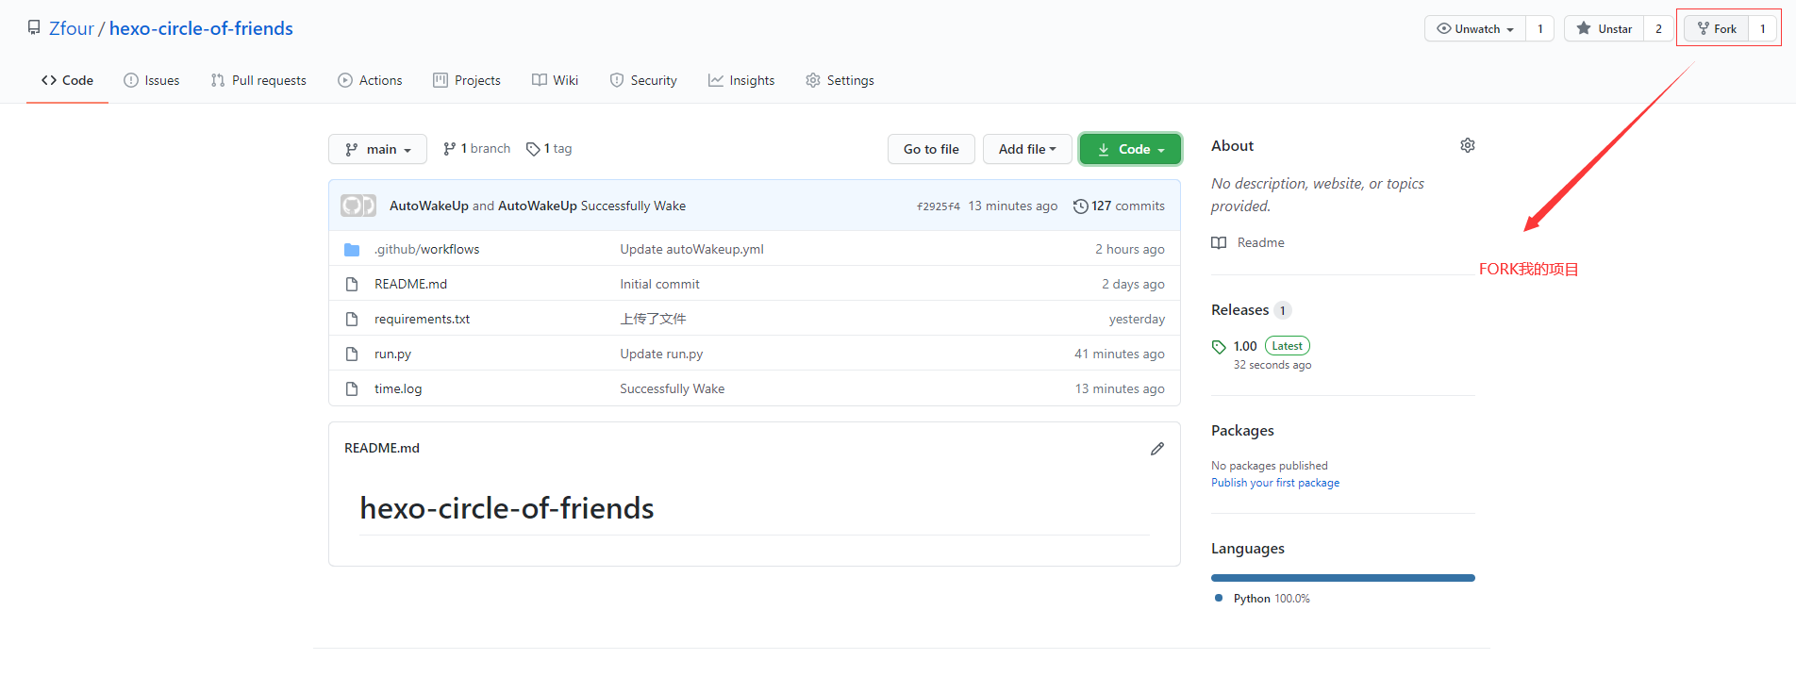View the 1 tag link
This screenshot has width=1796, height=676.
(x=549, y=149)
